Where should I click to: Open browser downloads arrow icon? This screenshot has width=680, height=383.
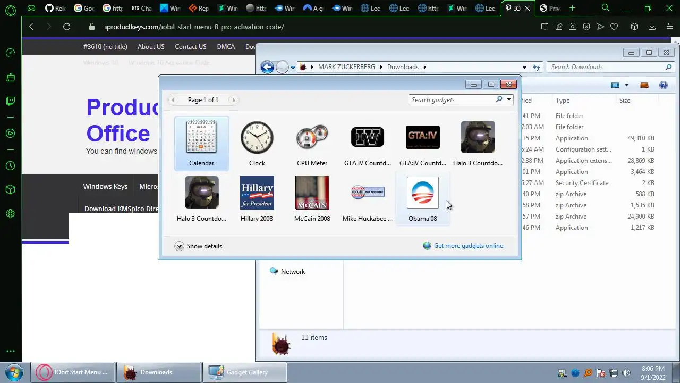pos(652,27)
